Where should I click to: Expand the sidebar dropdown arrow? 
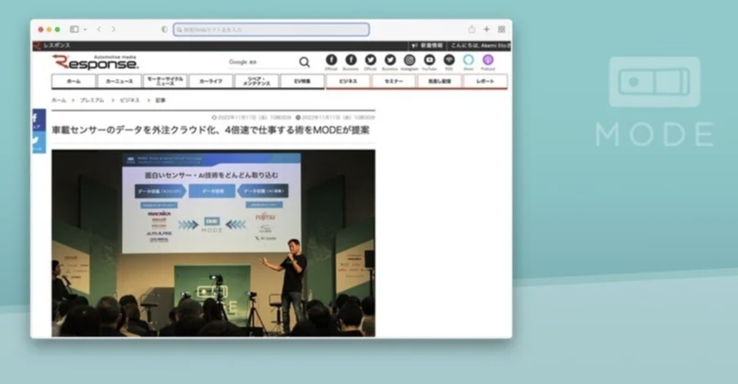[85, 29]
